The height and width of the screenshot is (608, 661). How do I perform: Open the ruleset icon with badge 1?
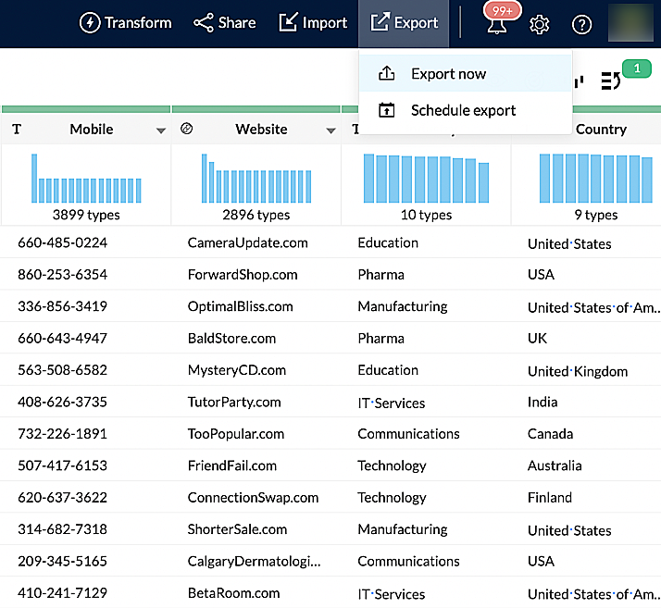[x=612, y=81]
